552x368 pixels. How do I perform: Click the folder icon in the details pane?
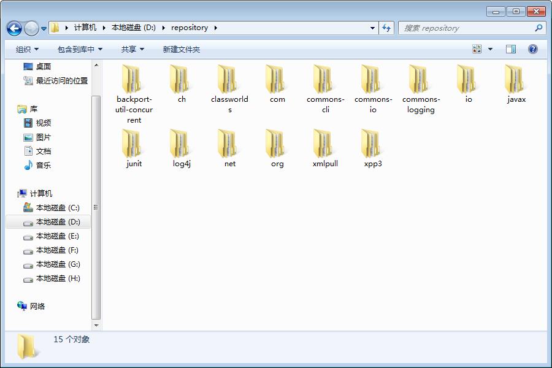pyautogui.click(x=27, y=347)
